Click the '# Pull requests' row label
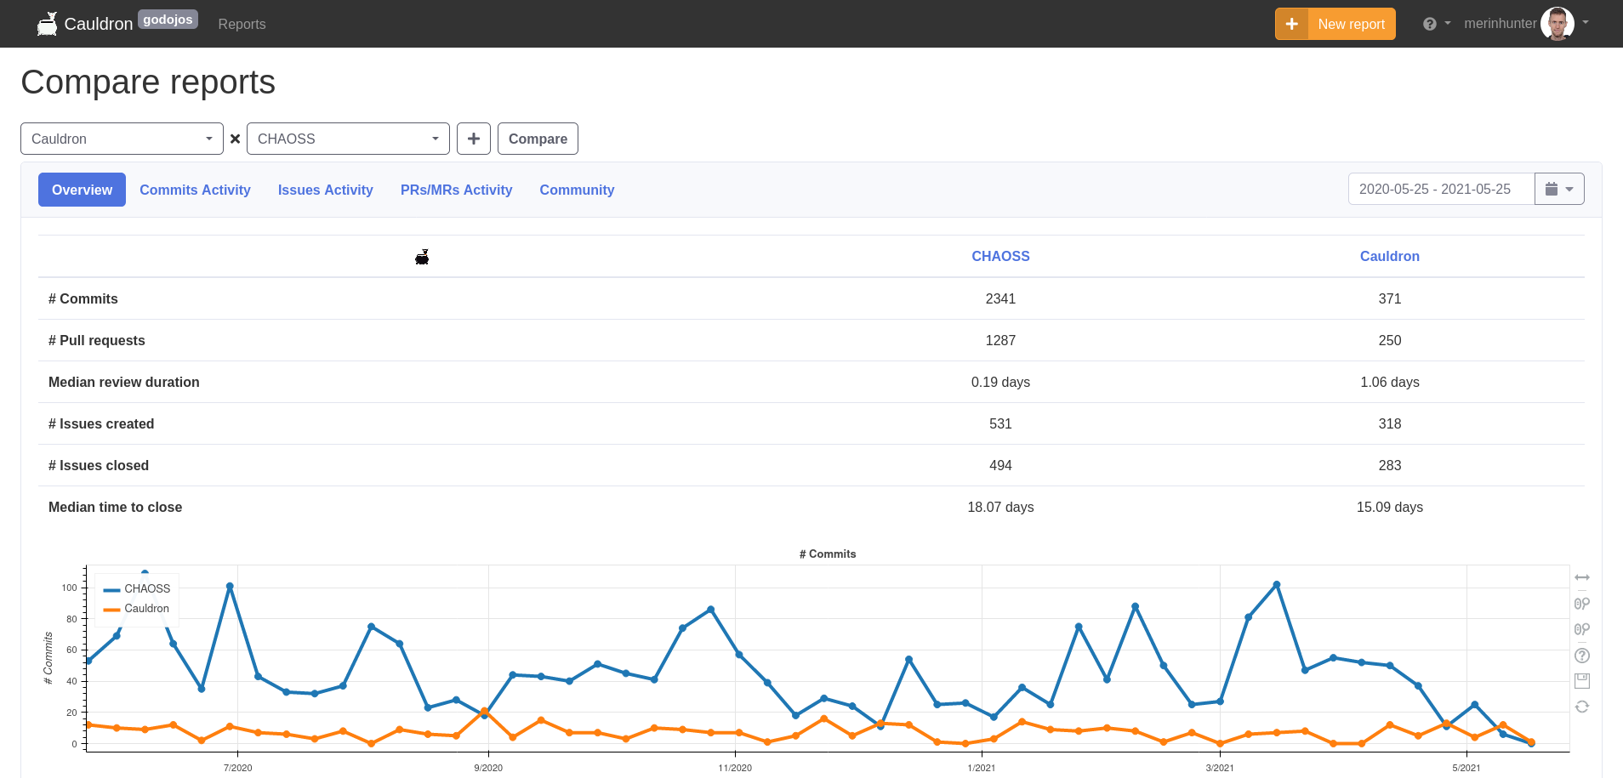The image size is (1623, 778). 97,340
